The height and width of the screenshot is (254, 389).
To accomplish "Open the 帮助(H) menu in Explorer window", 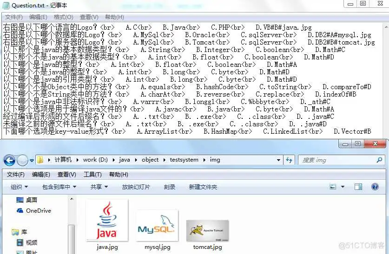I will tap(119, 175).
